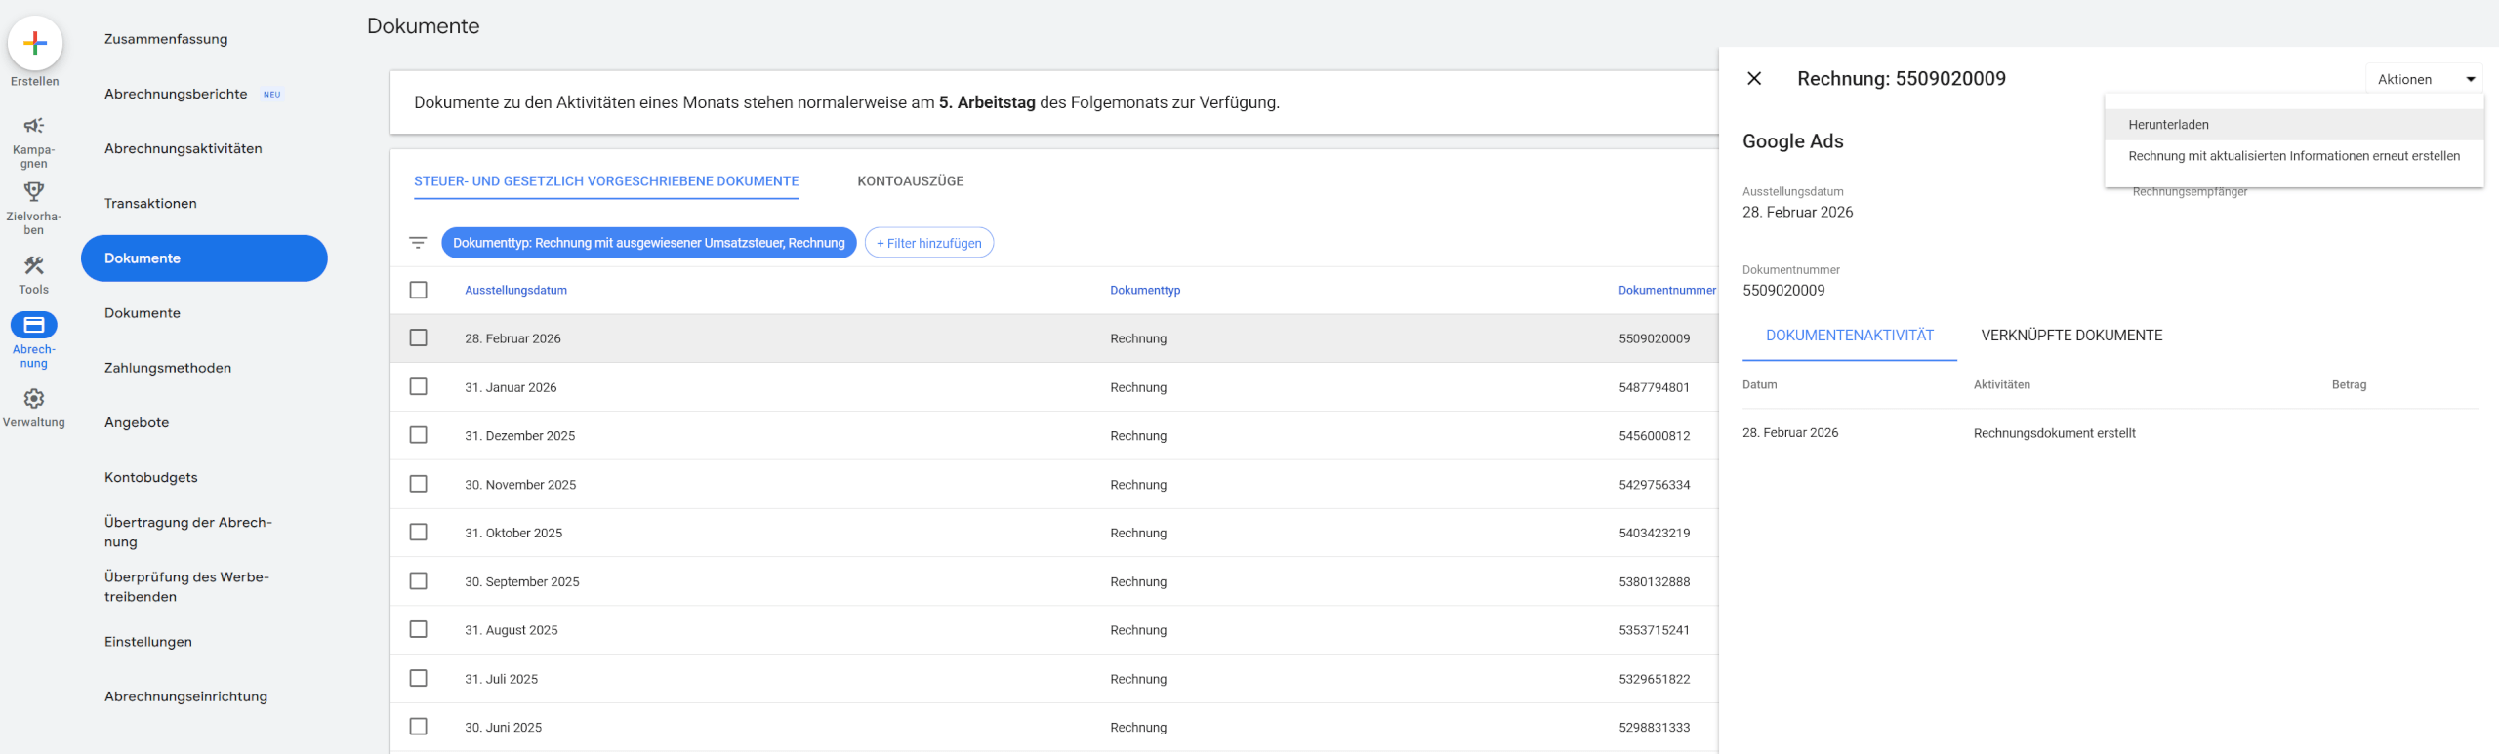The image size is (2499, 754).
Task: Sort by Ausstellungsdatum column header
Action: [515, 290]
